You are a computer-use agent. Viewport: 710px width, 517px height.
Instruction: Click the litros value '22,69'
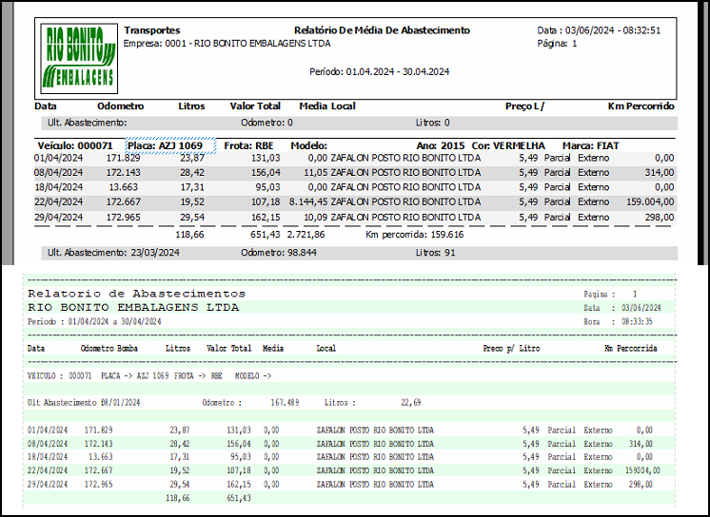point(411,402)
